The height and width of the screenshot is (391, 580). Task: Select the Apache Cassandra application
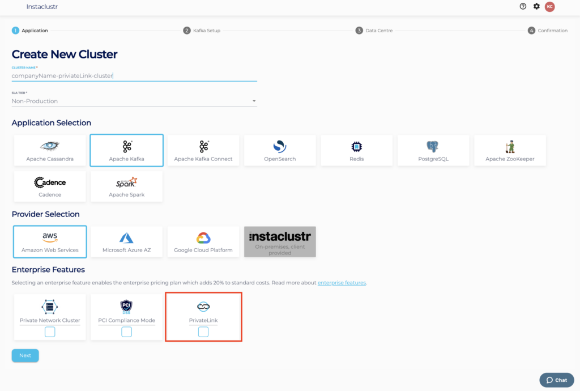click(50, 150)
